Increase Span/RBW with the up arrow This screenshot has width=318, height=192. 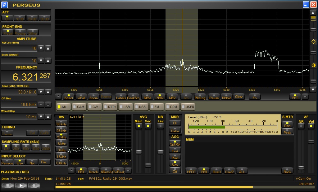coord(48,92)
